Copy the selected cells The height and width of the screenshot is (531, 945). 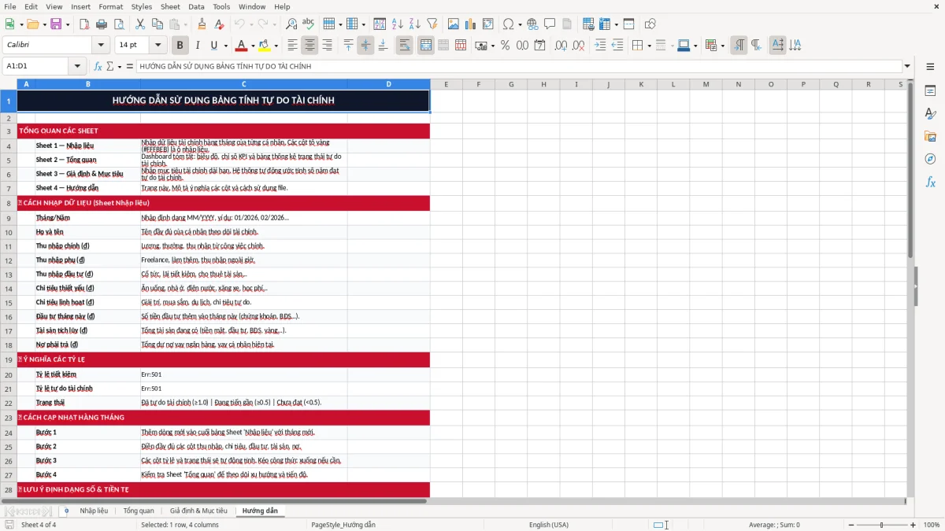tap(157, 24)
